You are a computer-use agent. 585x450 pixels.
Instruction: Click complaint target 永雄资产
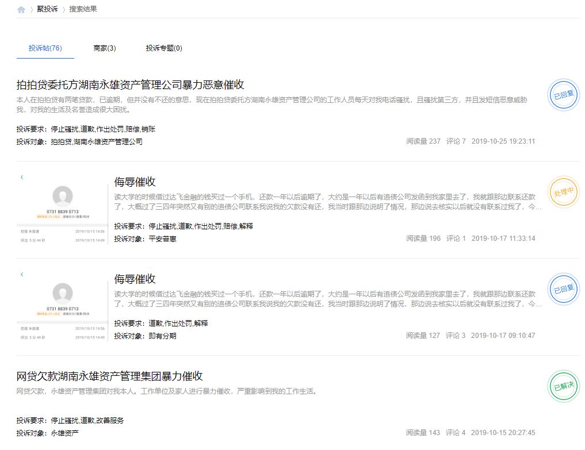click(x=64, y=433)
